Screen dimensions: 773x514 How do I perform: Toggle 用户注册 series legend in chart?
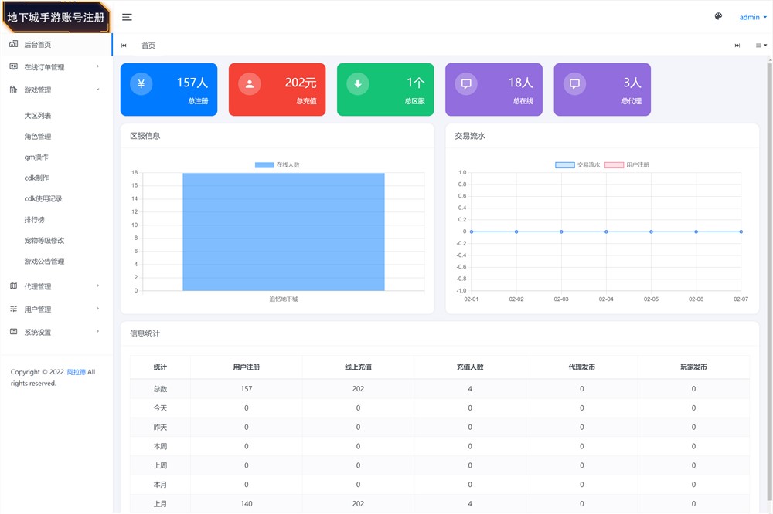pos(626,165)
